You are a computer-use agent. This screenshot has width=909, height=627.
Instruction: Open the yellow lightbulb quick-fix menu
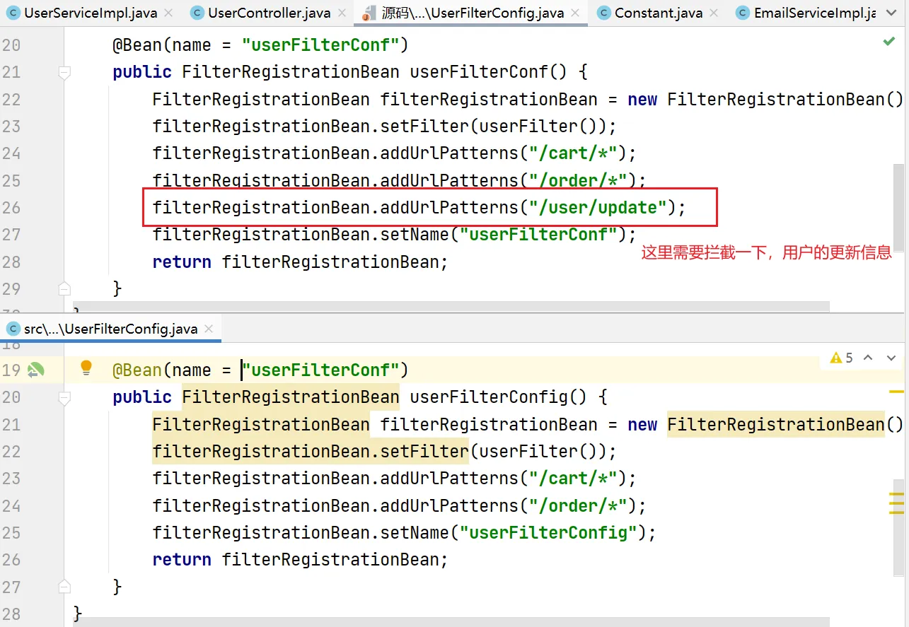(x=86, y=368)
